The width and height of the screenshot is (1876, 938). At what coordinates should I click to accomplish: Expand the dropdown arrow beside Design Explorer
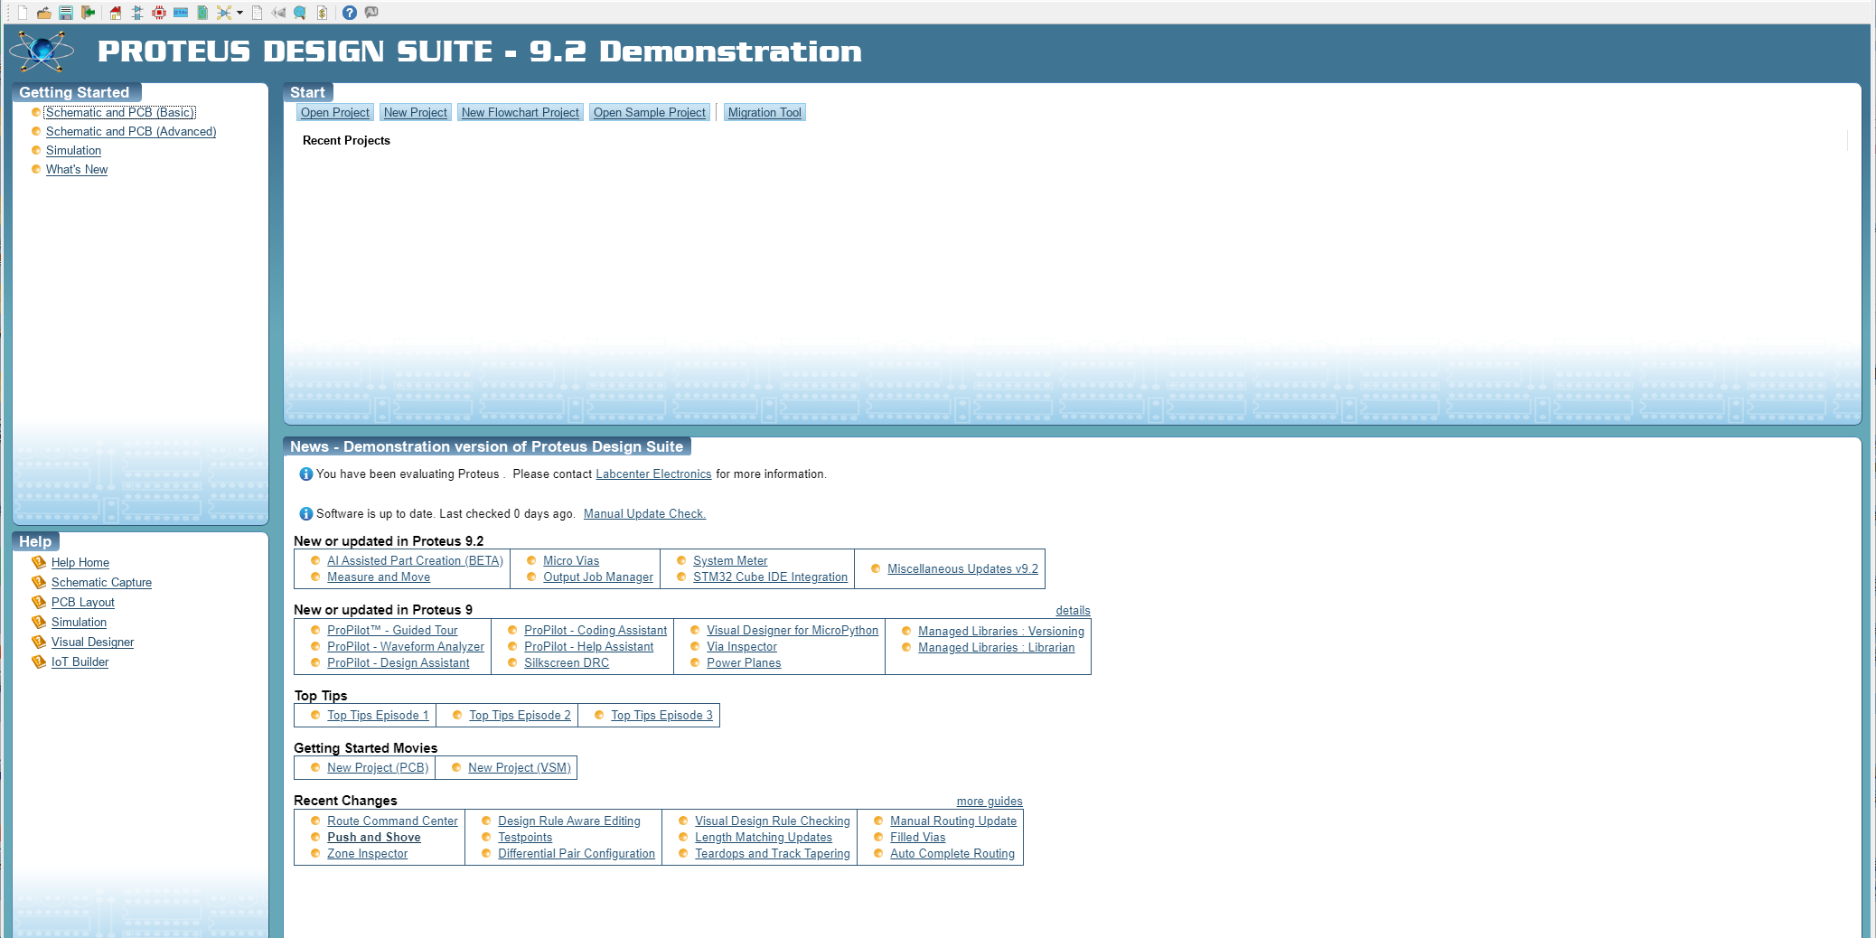coord(239,13)
